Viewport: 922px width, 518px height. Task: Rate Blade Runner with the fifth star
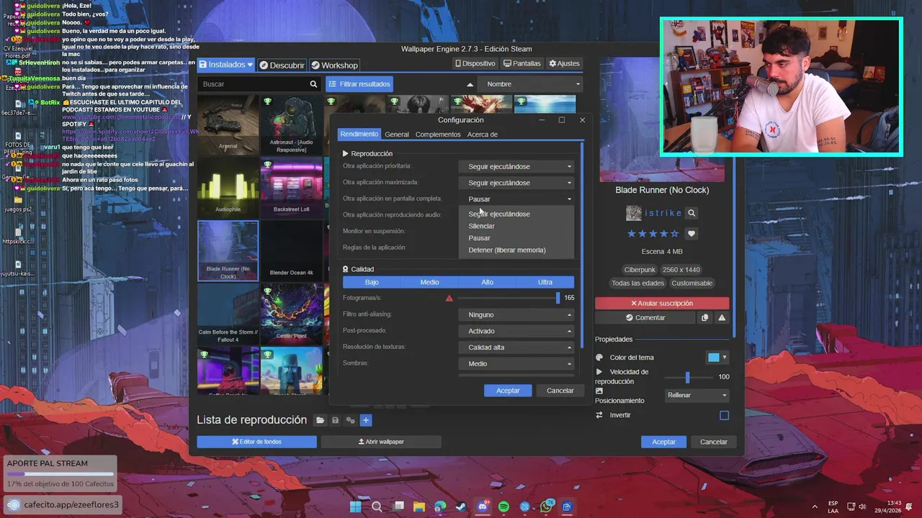[x=675, y=234]
